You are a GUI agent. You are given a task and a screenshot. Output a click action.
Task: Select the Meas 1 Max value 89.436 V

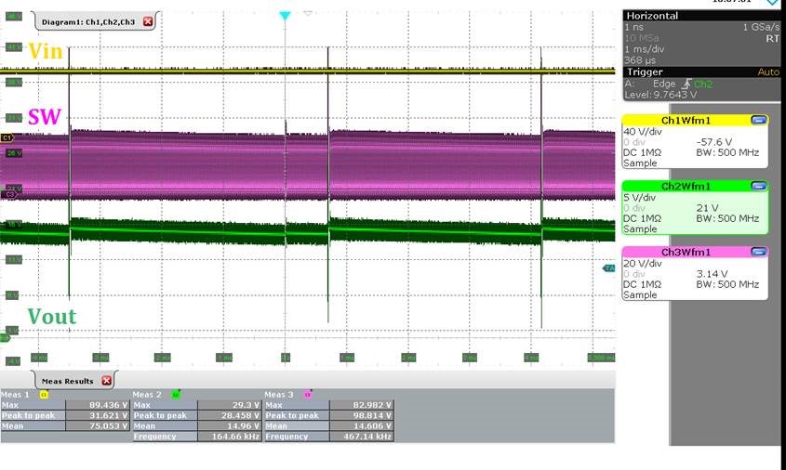point(98,405)
